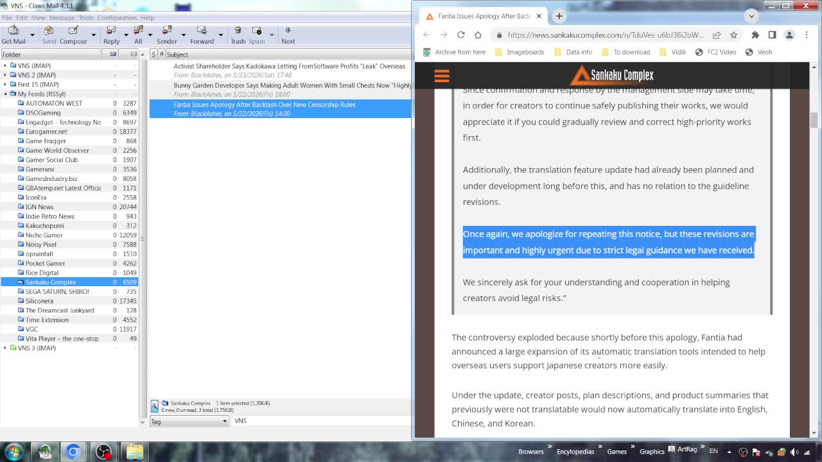Collapse the My Feeds (RSSyl) folder
The image size is (822, 462).
coord(5,94)
